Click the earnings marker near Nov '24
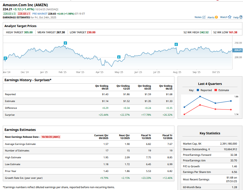243x190 pixels. pyautogui.click(x=5, y=58)
